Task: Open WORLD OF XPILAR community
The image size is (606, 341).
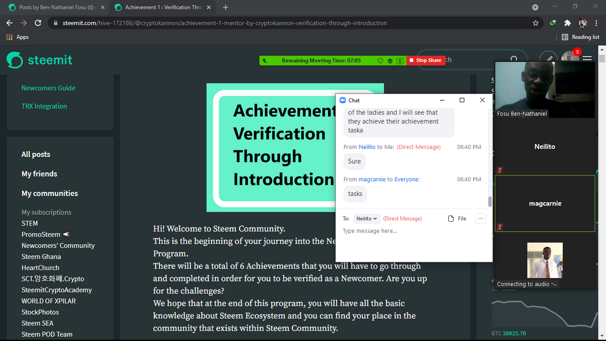Action: point(48,301)
